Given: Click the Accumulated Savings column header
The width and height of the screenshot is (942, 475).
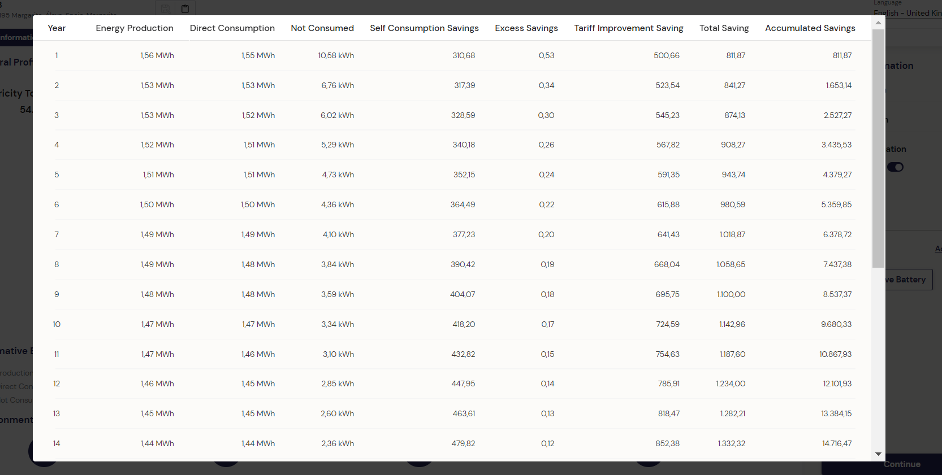Looking at the screenshot, I should pyautogui.click(x=810, y=28).
